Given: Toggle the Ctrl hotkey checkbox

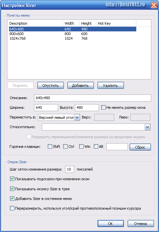Looking at the screenshot, I should click(x=65, y=147).
